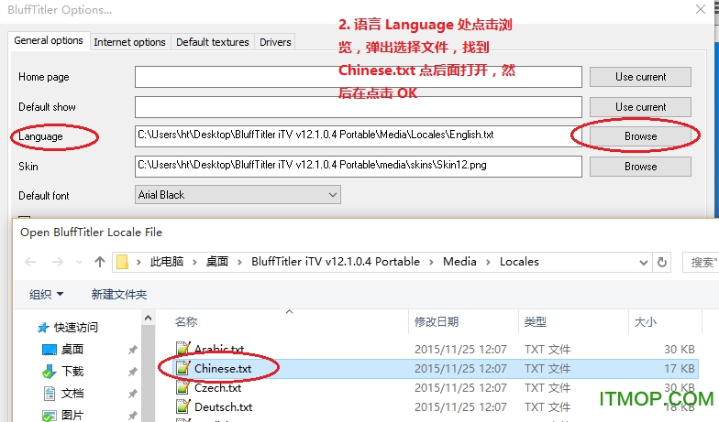The image size is (719, 422).
Task: Click 新建文件夹 to create folder
Action: tap(119, 295)
